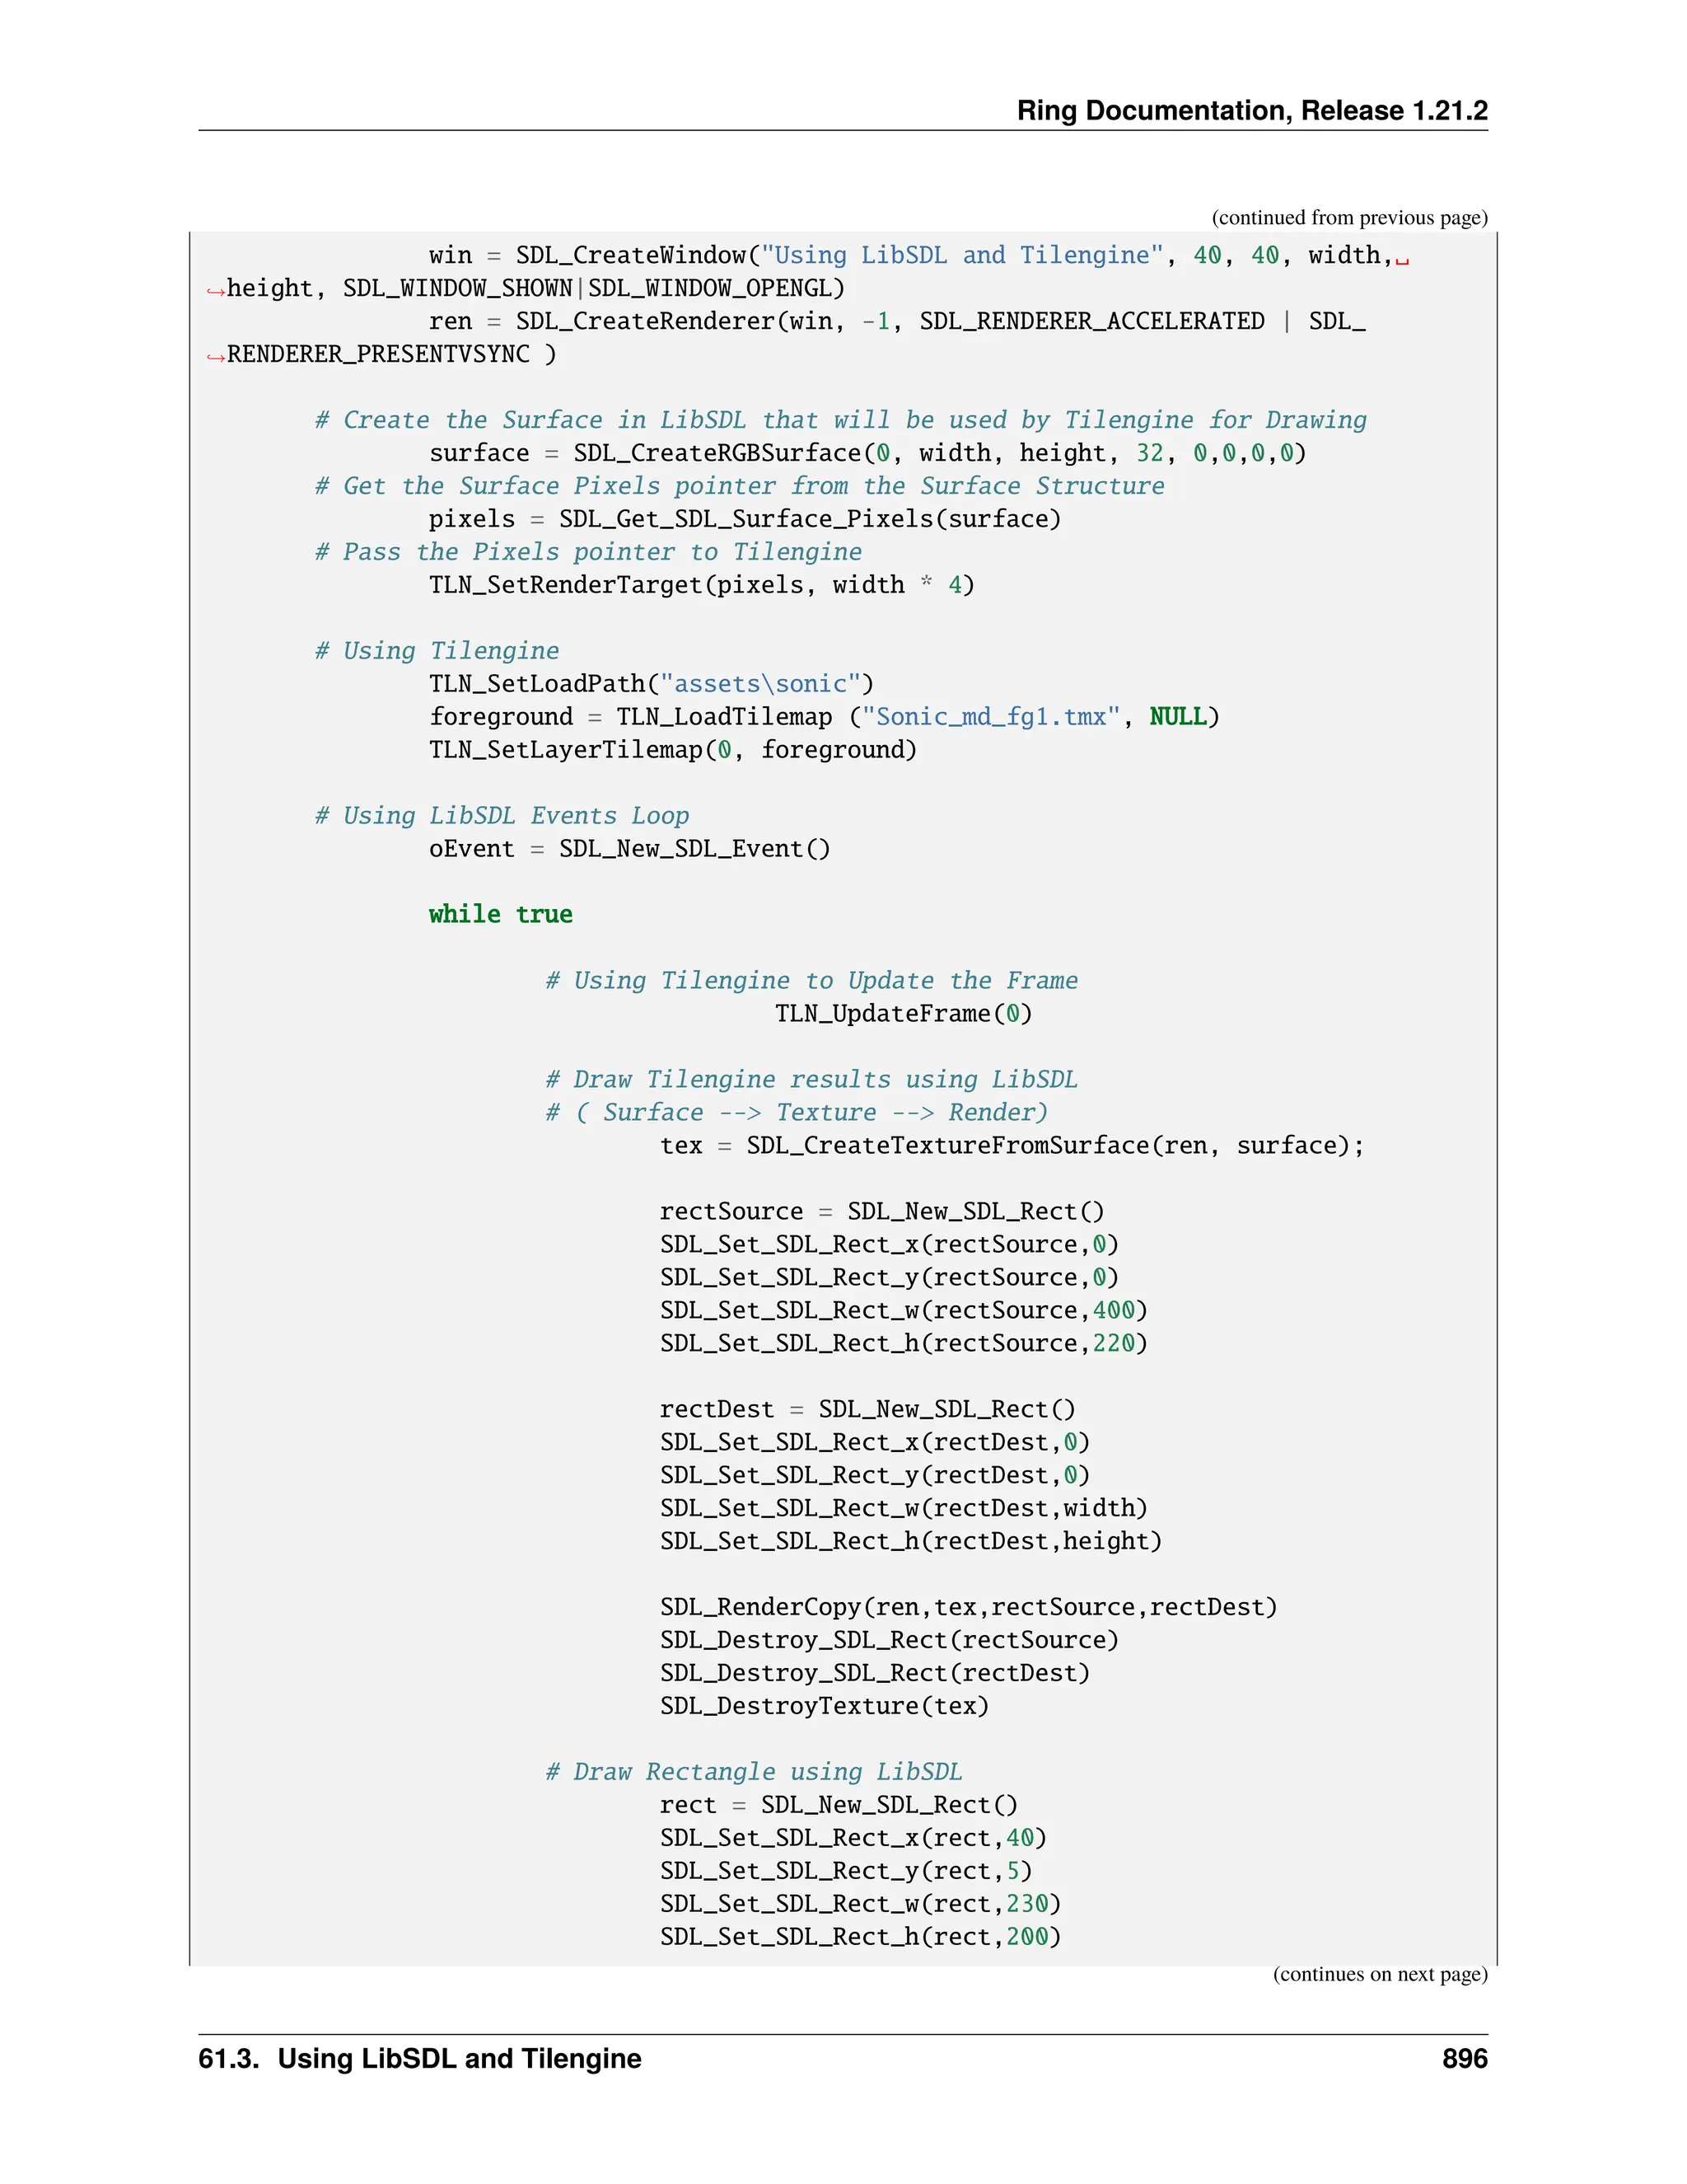The image size is (1687, 2184).
Task: Click the 'rectSource = SDL_New_SDL_Rect()' line
Action: click(881, 1211)
